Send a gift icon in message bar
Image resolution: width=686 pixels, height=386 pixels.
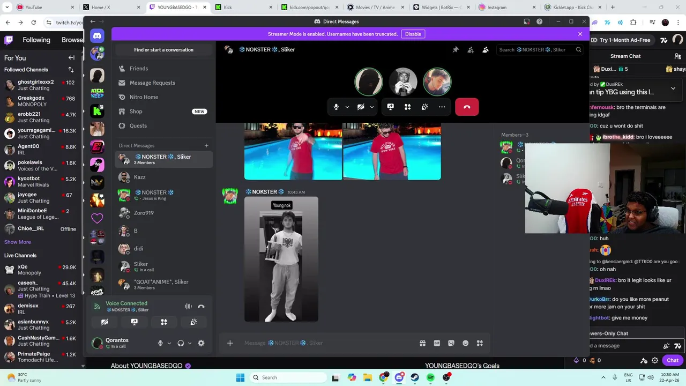[x=422, y=343]
